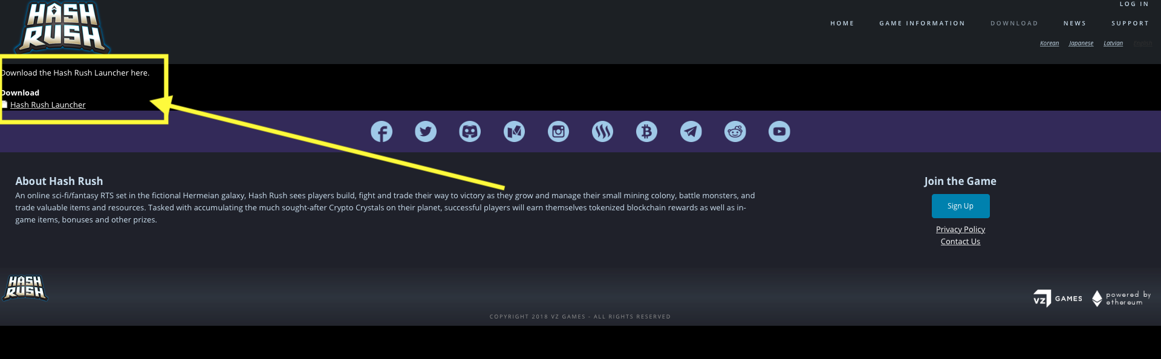Open the YouTube social icon
Viewport: 1161px width, 359px height.
coord(779,131)
